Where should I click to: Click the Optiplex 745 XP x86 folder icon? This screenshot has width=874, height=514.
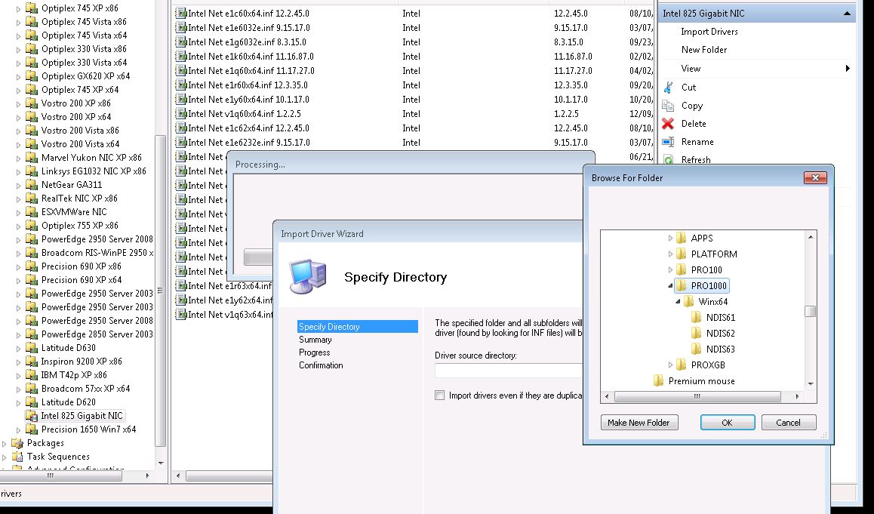32,8
